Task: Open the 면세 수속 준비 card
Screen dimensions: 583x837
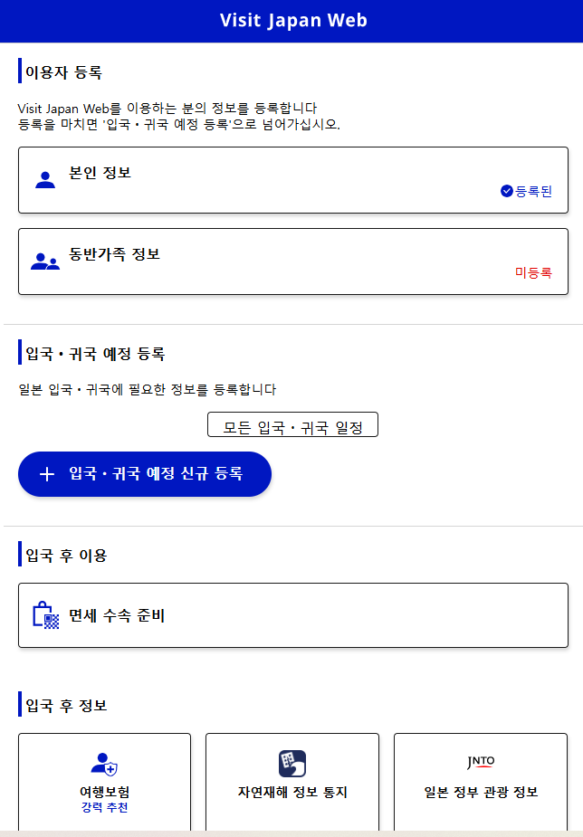Action: (x=292, y=615)
